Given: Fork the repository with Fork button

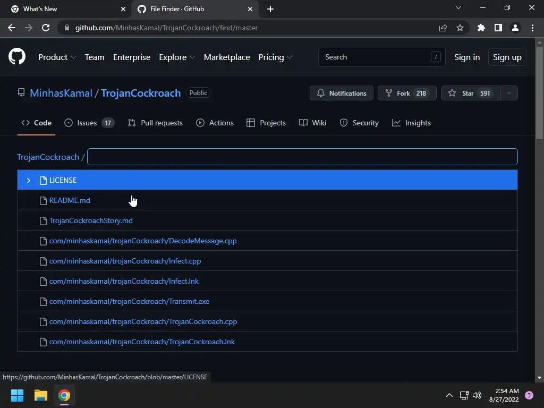Looking at the screenshot, I should (x=407, y=93).
